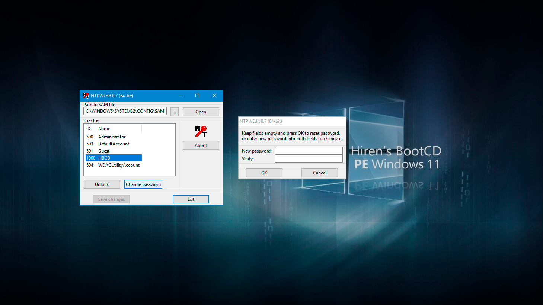Click the NTPWEdit key logo icon

(201, 131)
